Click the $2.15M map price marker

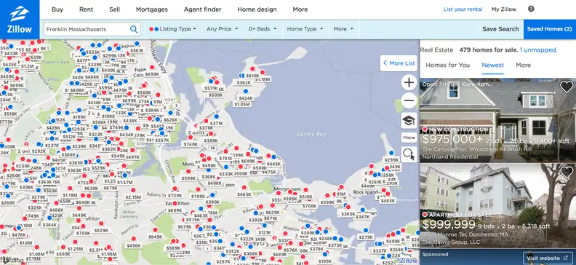point(133,197)
